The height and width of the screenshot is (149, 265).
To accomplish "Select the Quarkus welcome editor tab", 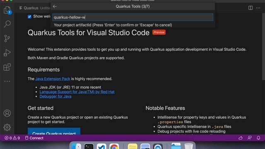I will pyautogui.click(x=34, y=8).
